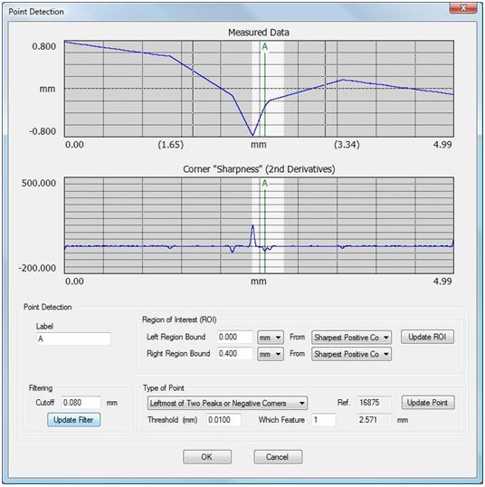The width and height of the screenshot is (485, 487).
Task: Click the Label text field
Action: pos(73,339)
